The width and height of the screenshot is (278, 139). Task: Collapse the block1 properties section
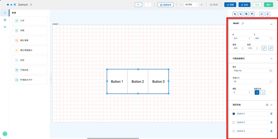[271, 24]
